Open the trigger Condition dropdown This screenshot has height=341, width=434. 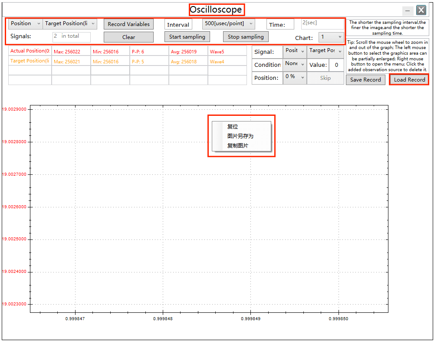(x=294, y=64)
